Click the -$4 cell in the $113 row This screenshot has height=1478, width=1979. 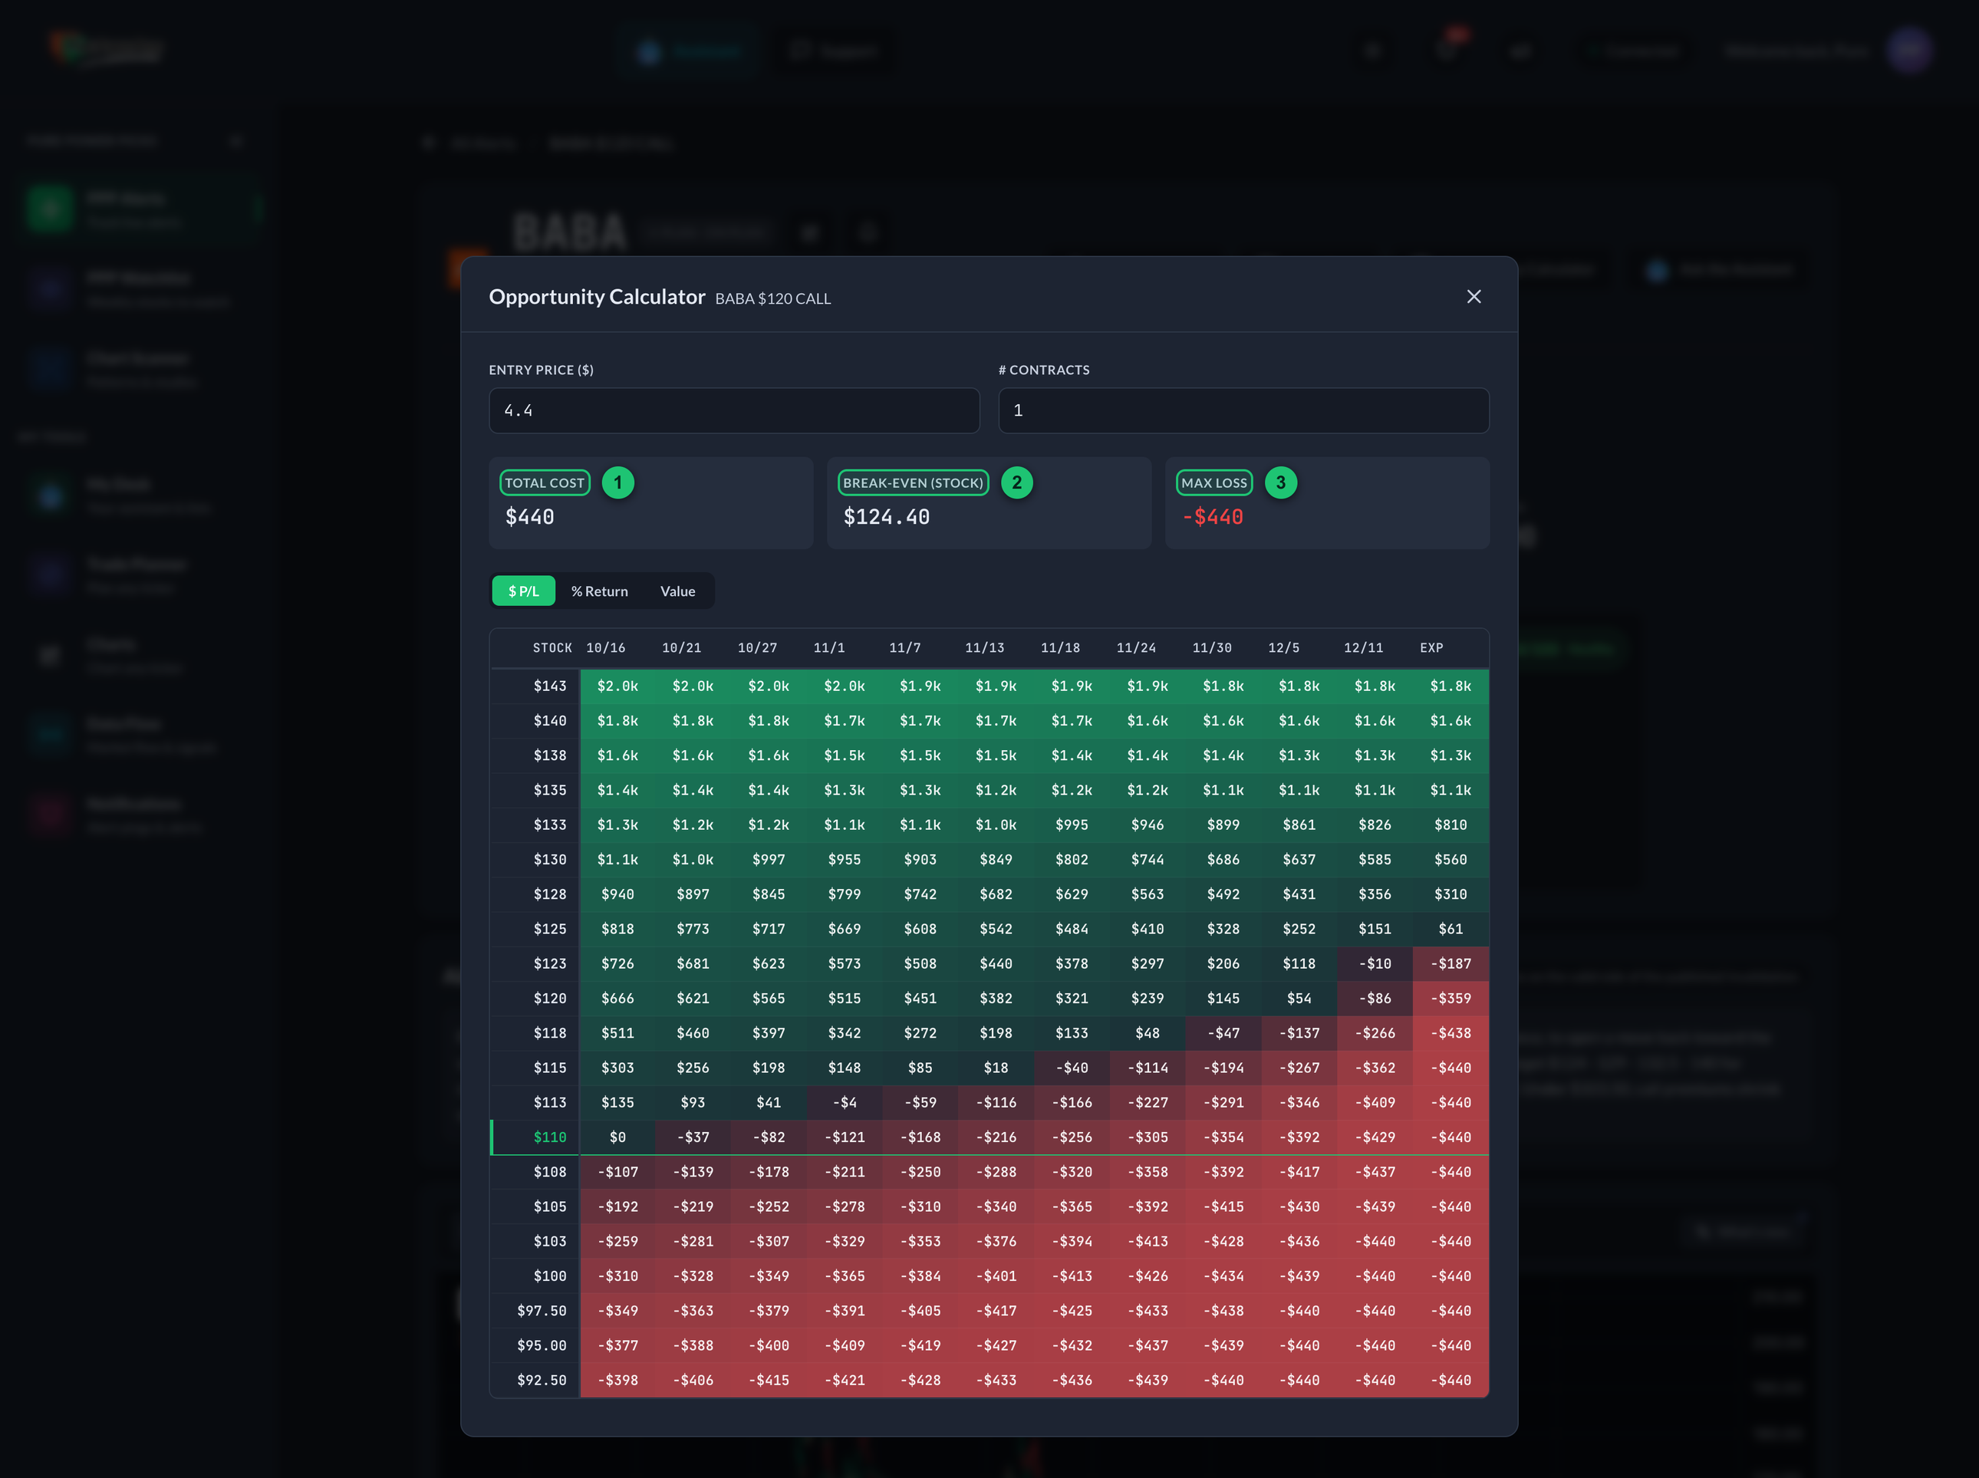(845, 1102)
